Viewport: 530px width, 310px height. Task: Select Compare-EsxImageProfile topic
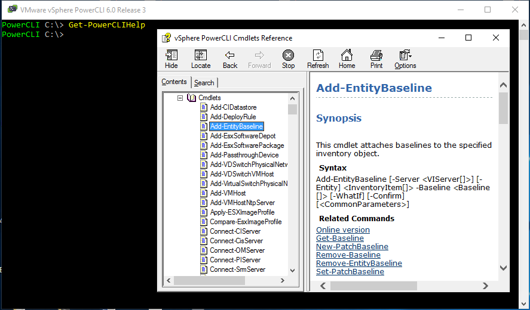246,222
